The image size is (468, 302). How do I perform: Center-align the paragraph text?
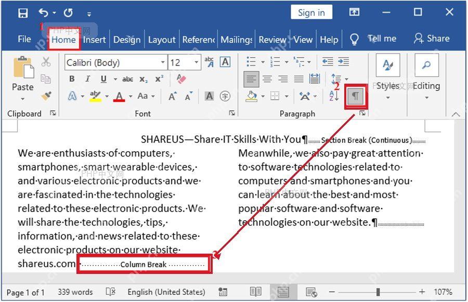pos(267,79)
